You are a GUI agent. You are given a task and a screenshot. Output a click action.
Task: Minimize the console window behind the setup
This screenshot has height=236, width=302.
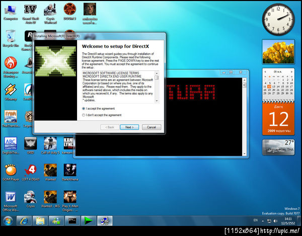(224, 72)
